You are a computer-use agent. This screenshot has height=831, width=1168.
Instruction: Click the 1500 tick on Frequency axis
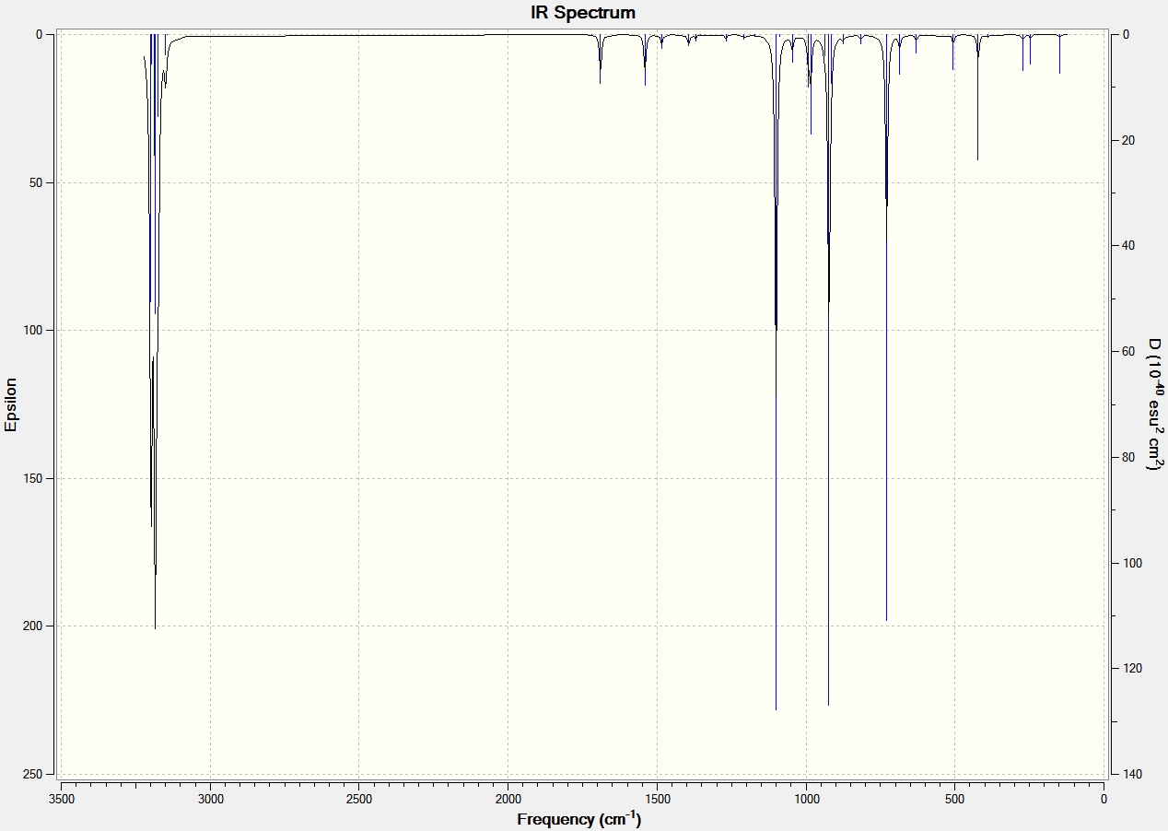click(x=658, y=800)
